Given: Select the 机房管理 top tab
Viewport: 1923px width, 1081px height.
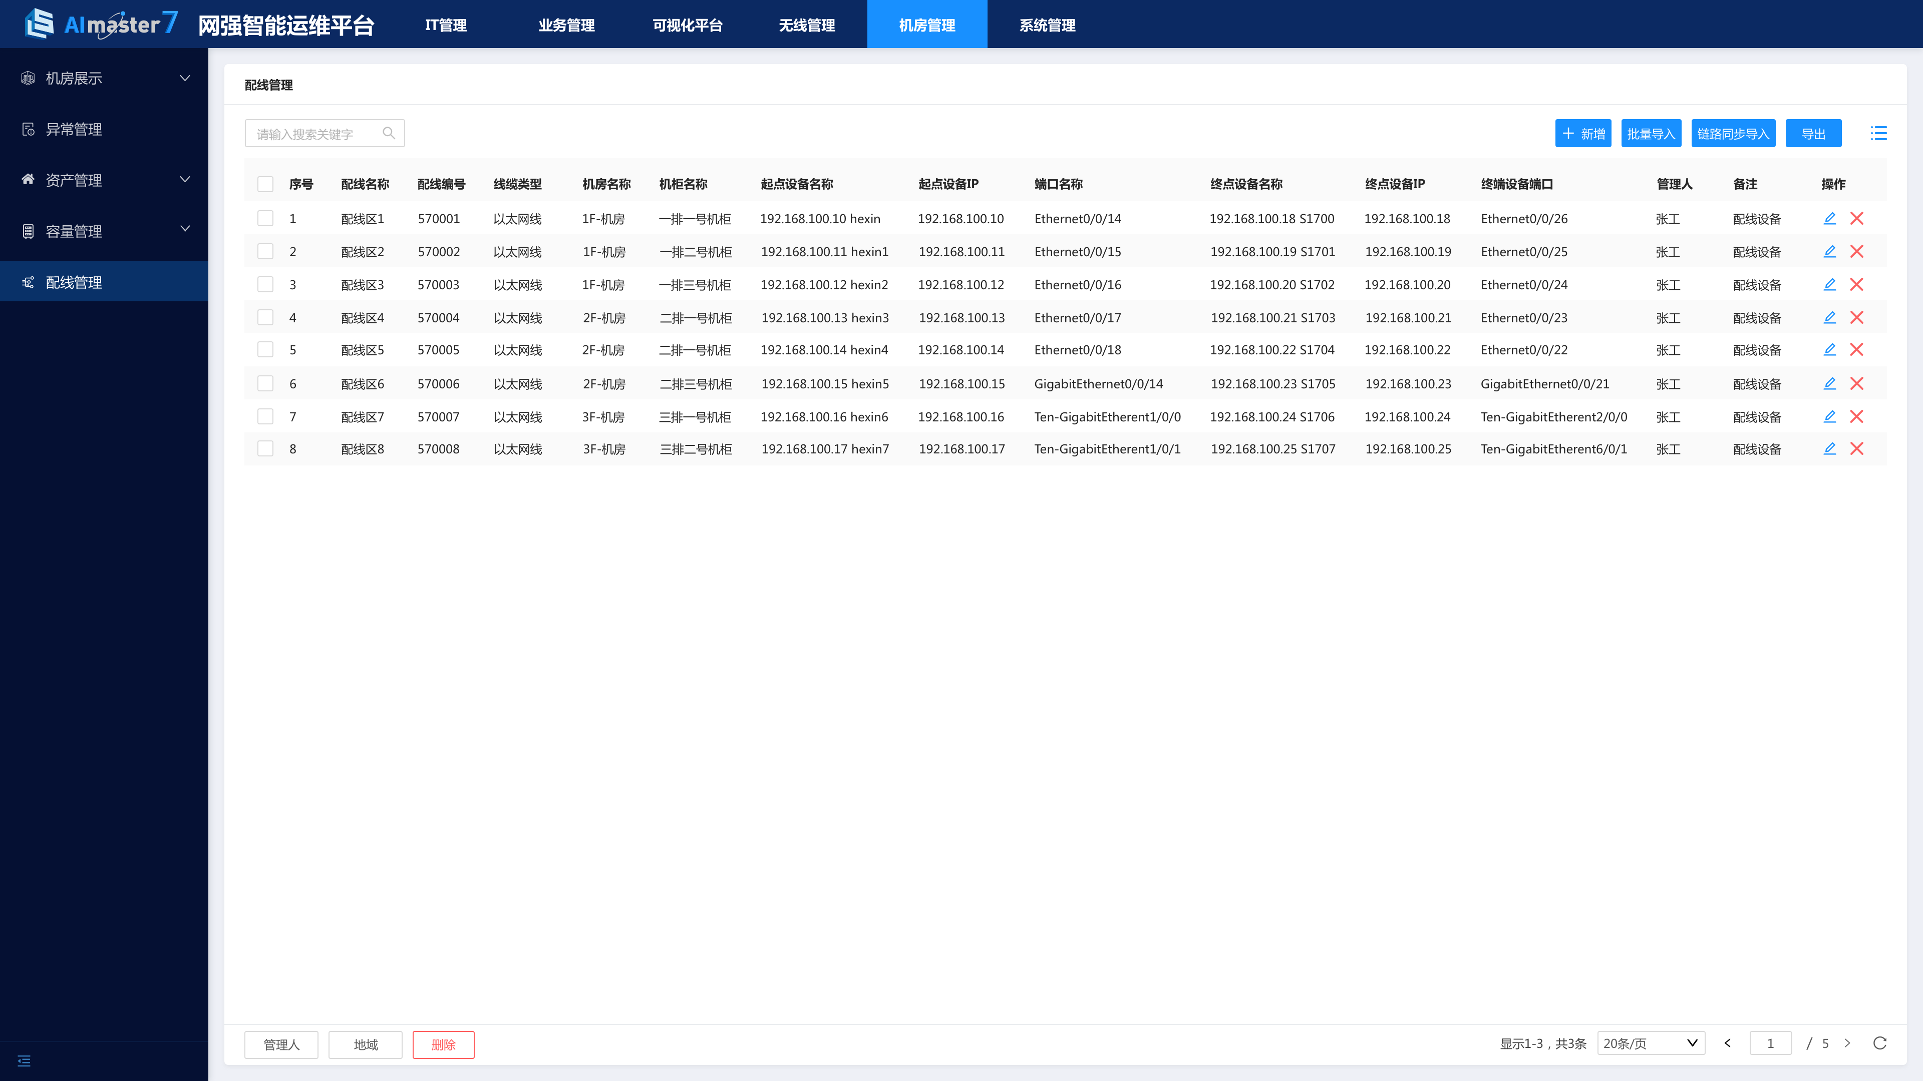Looking at the screenshot, I should [926, 25].
